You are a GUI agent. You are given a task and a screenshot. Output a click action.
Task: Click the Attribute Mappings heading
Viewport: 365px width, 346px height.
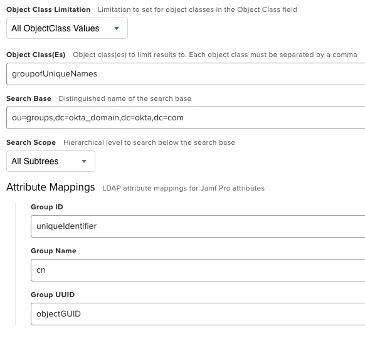(x=51, y=187)
